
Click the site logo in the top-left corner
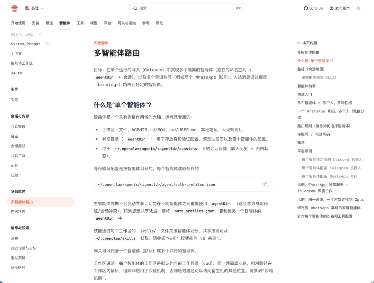15,8
